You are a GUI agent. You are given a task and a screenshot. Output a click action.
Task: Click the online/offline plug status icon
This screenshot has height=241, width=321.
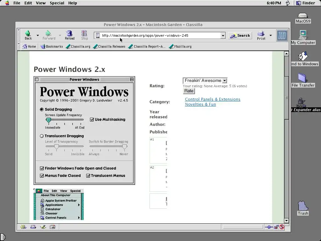(269, 227)
